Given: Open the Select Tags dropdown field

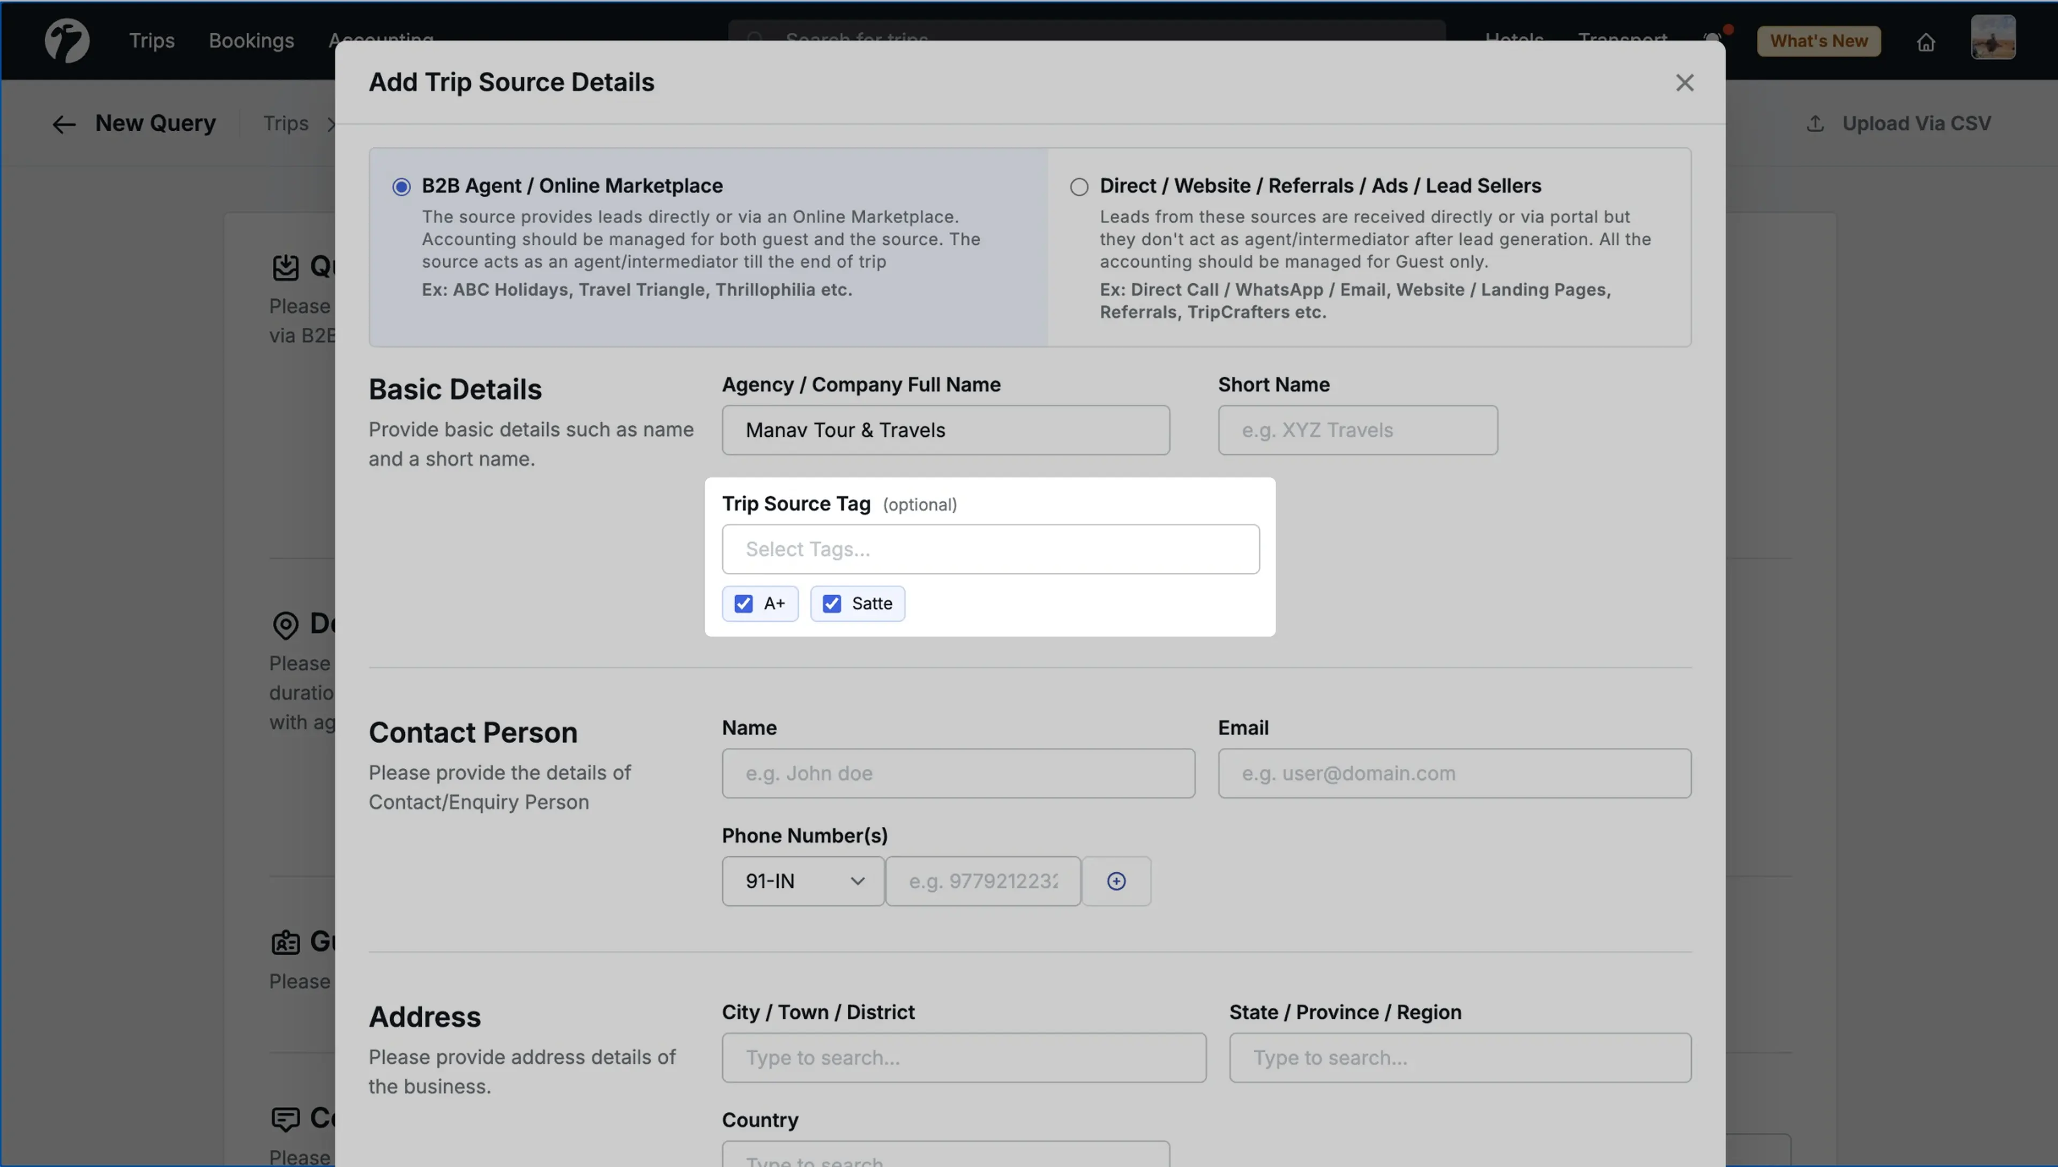Looking at the screenshot, I should coord(990,549).
